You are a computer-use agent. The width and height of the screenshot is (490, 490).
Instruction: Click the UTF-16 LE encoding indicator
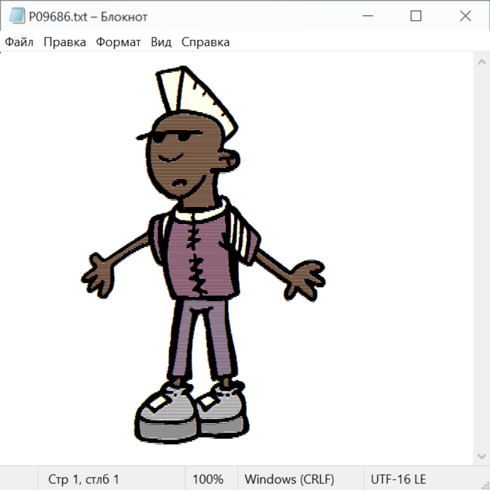(398, 480)
